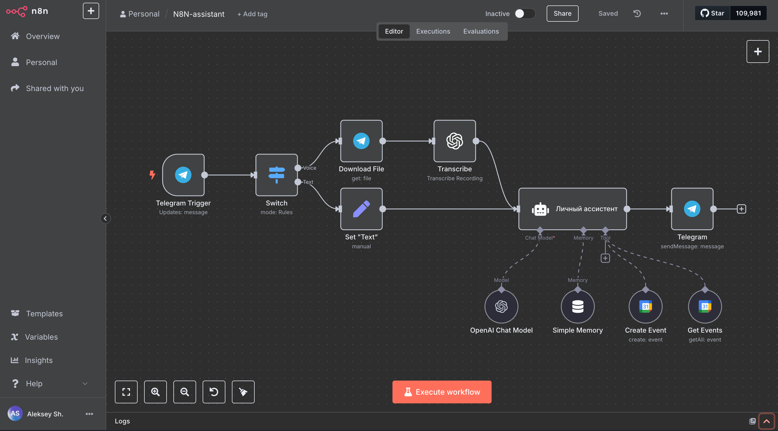Image resolution: width=778 pixels, height=431 pixels.
Task: Select the Transcribe node
Action: click(x=455, y=141)
